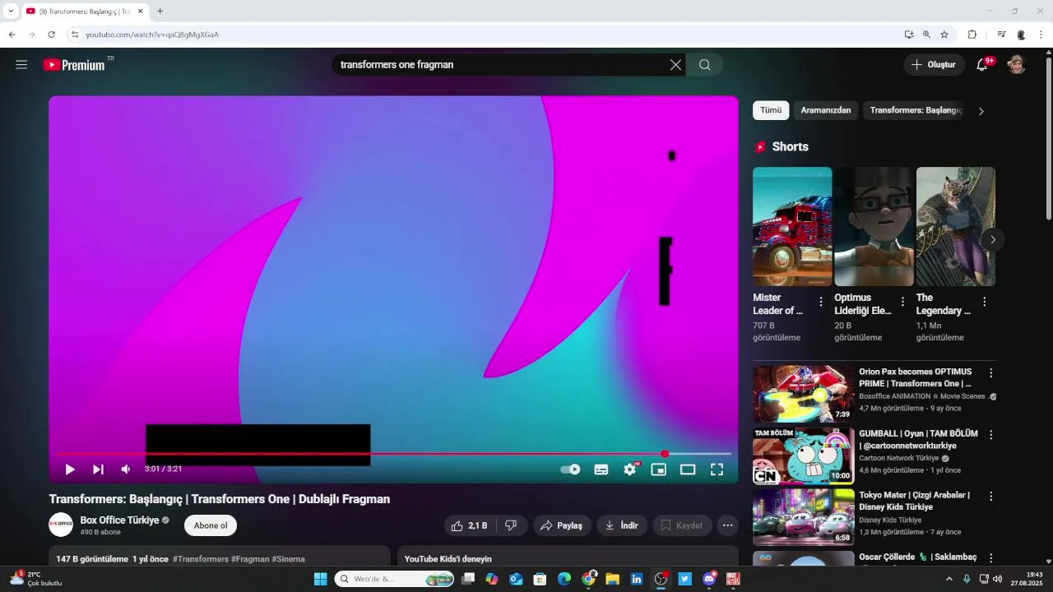Click the Abone ol subscribe button
The width and height of the screenshot is (1053, 592).
coord(211,525)
